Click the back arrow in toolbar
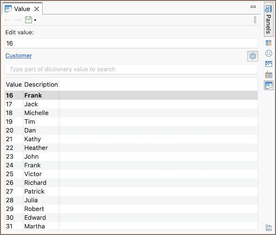 pyautogui.click(x=8, y=20)
